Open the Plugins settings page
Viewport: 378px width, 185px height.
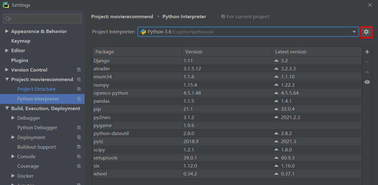coord(20,60)
